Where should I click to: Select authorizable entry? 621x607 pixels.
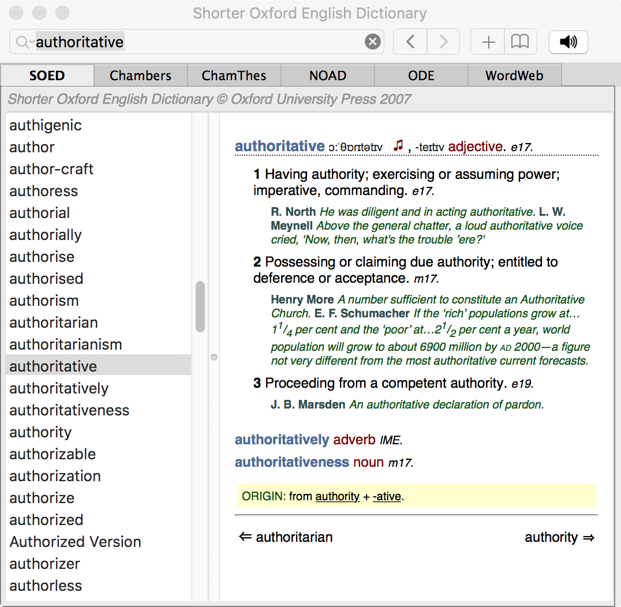98,454
